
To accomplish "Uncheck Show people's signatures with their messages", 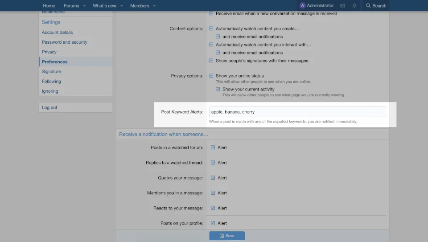I will [211, 61].
